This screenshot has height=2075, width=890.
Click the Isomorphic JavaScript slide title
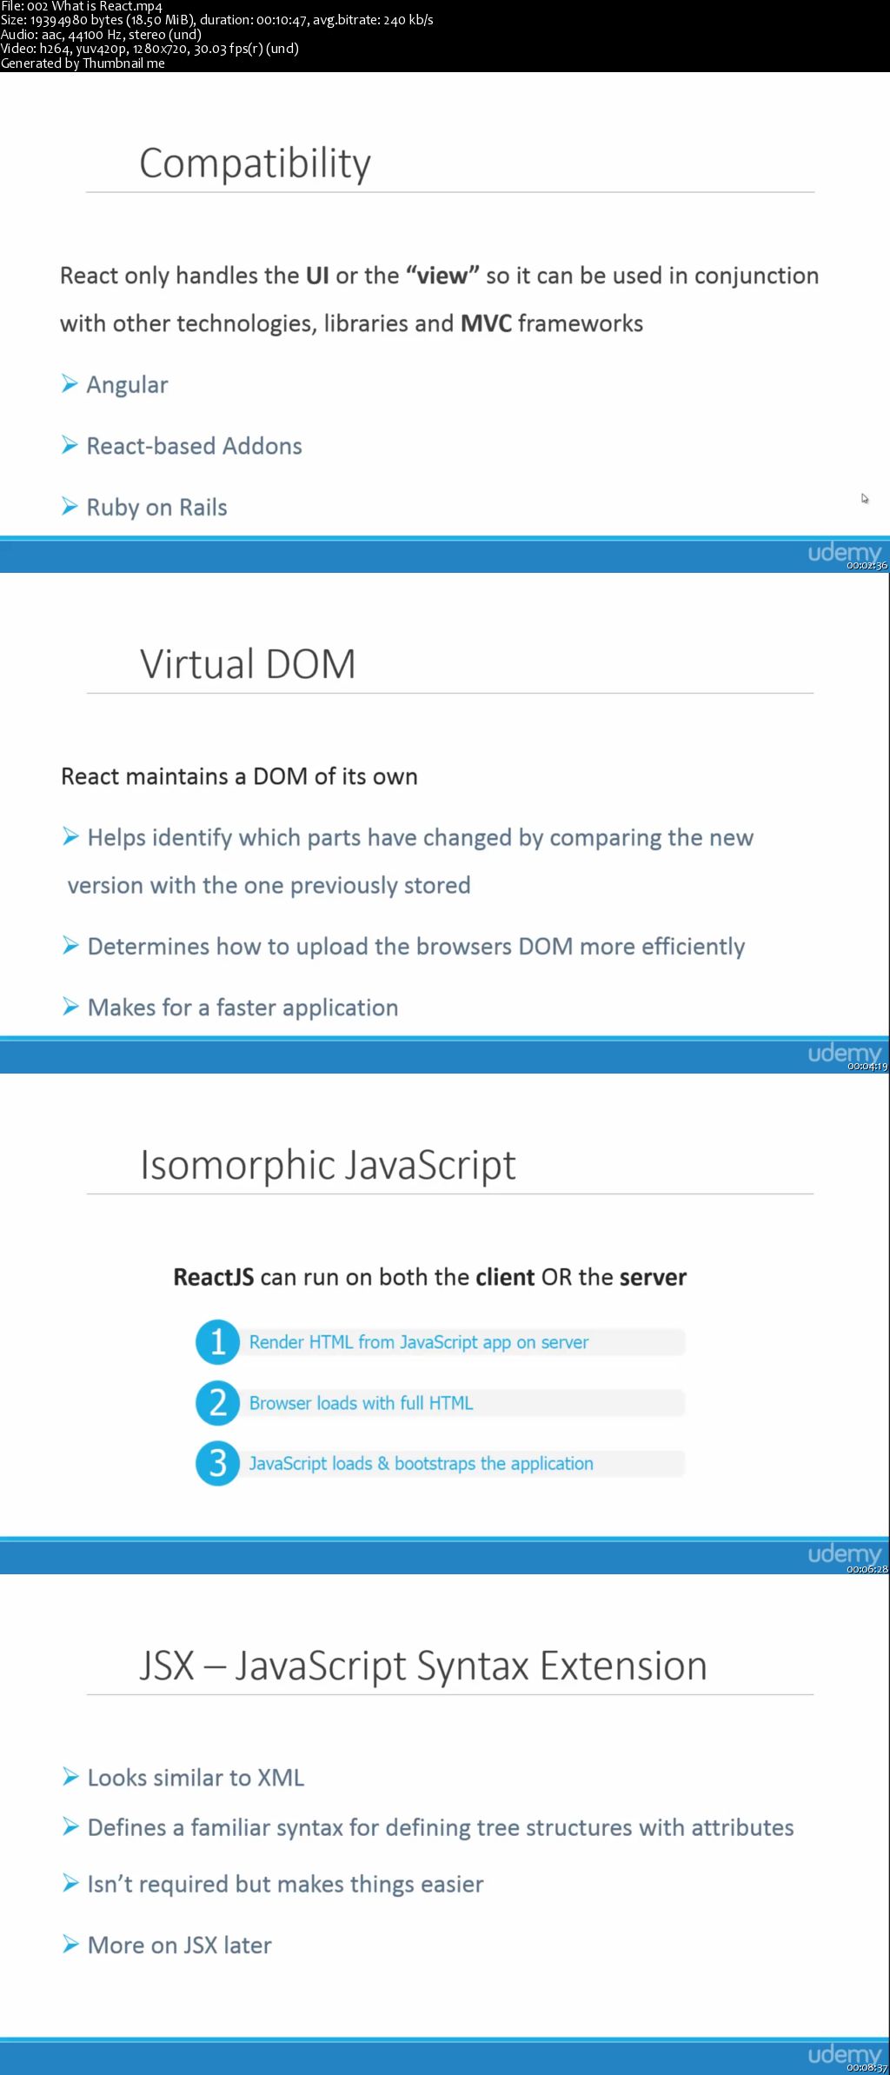point(328,1165)
